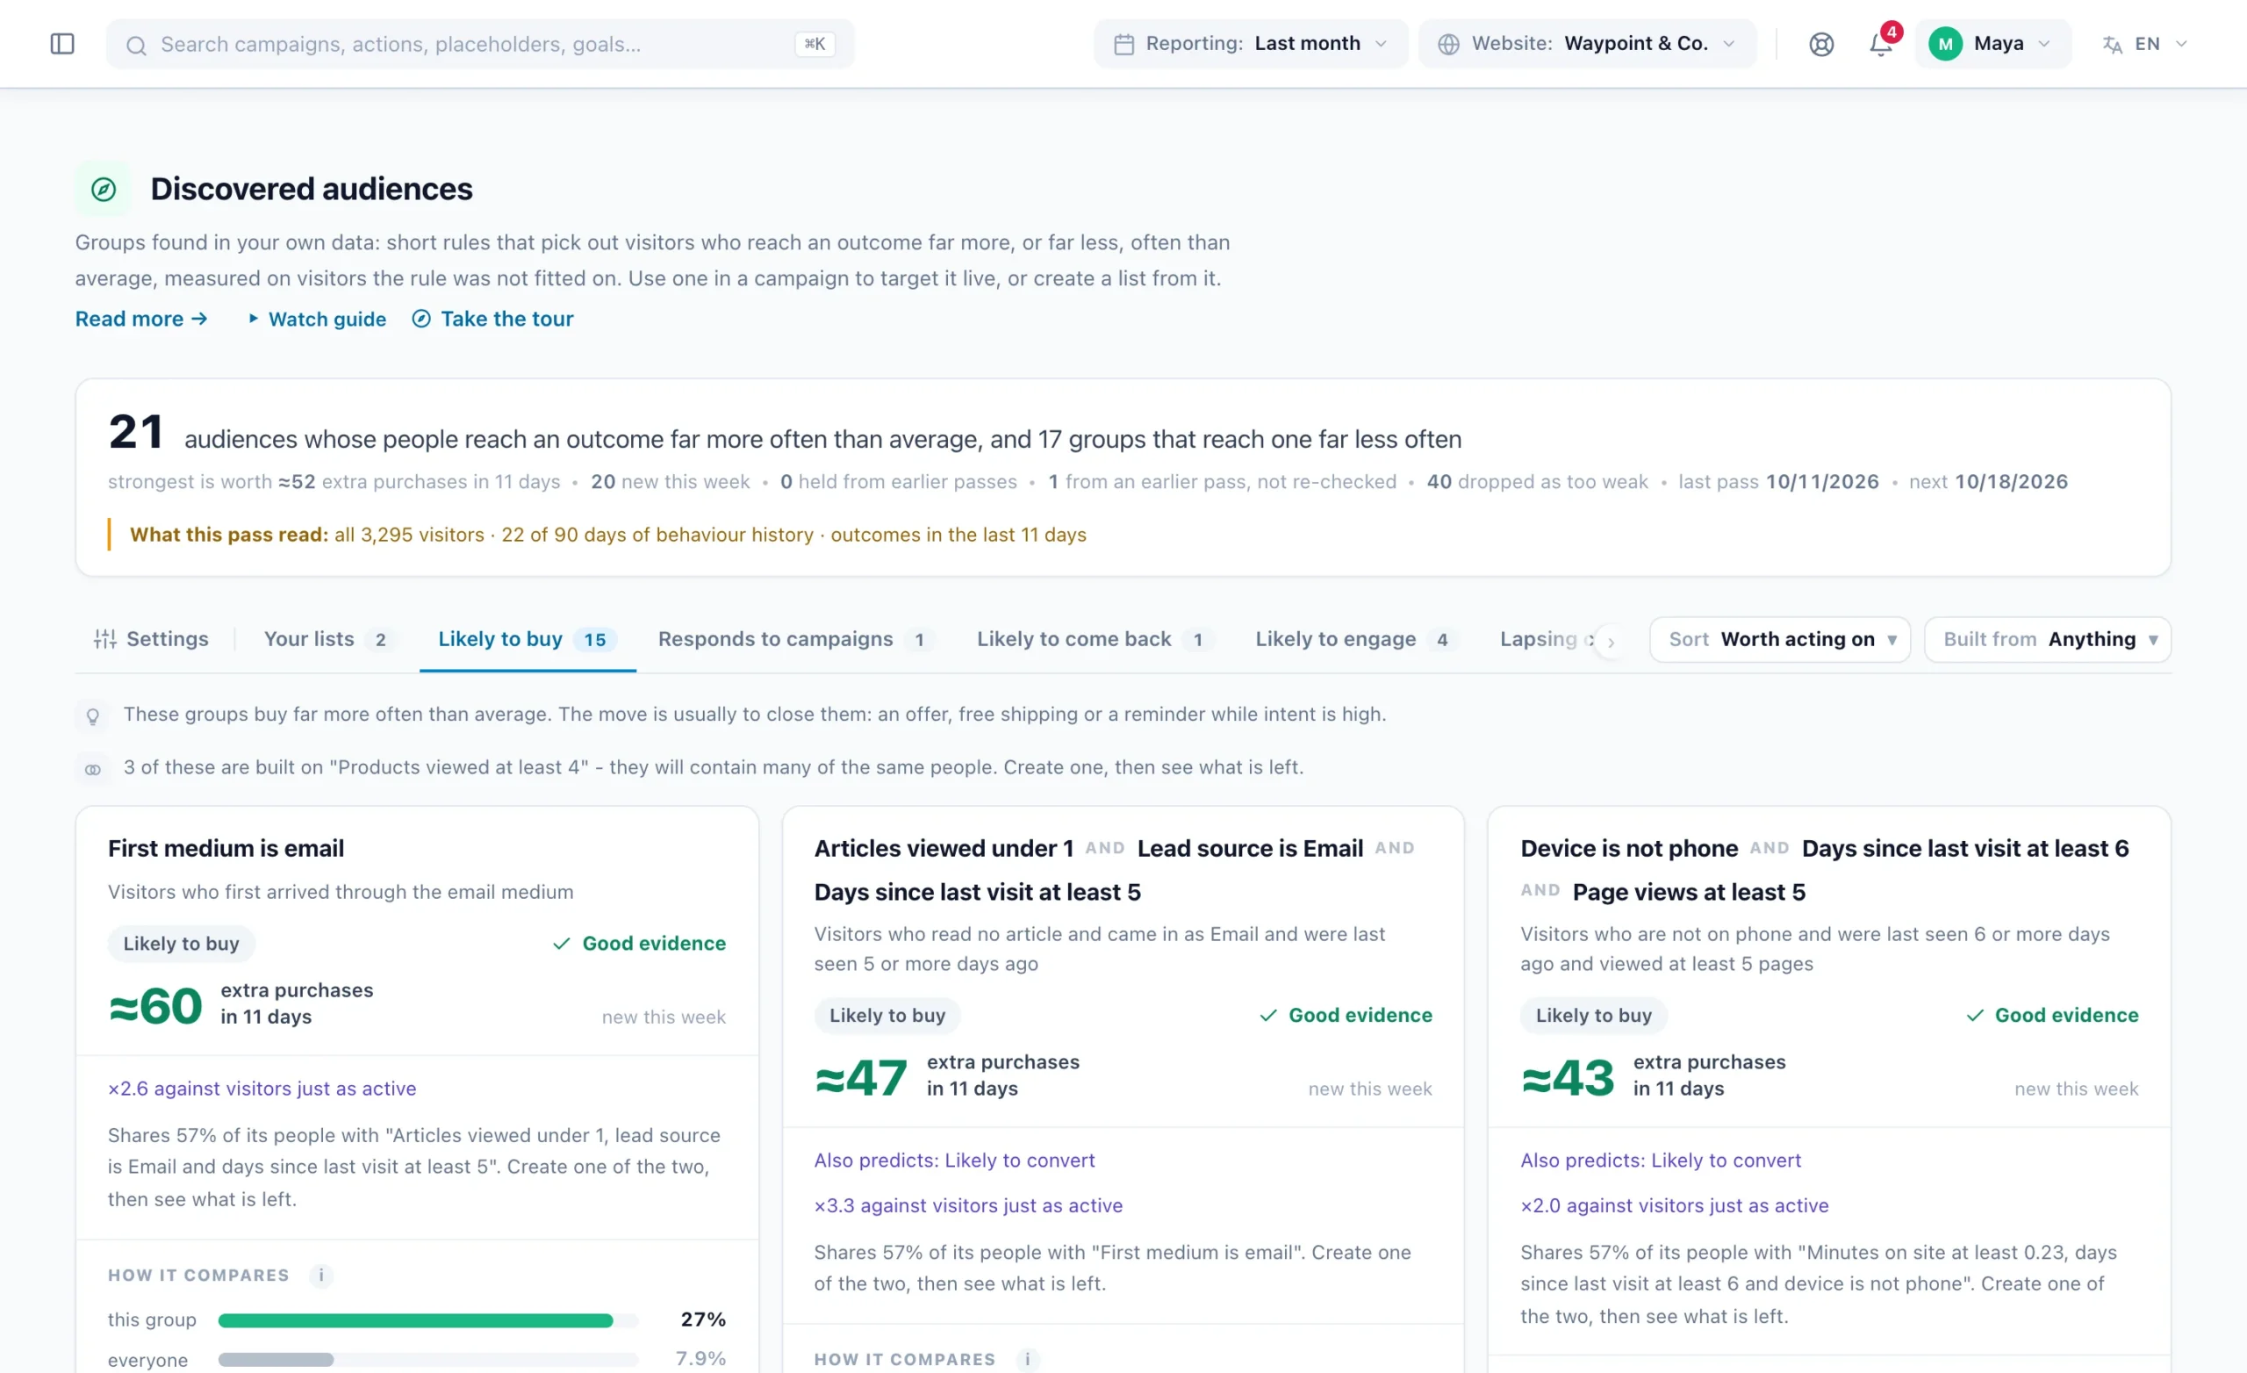Follow the Read more link
Viewport: 2247px width, 1373px height.
click(141, 320)
